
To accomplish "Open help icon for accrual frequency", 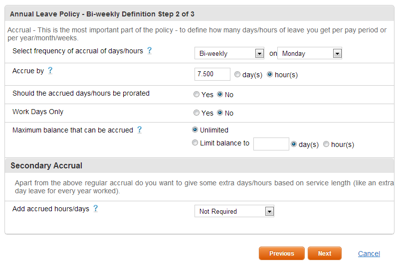I will [x=149, y=51].
